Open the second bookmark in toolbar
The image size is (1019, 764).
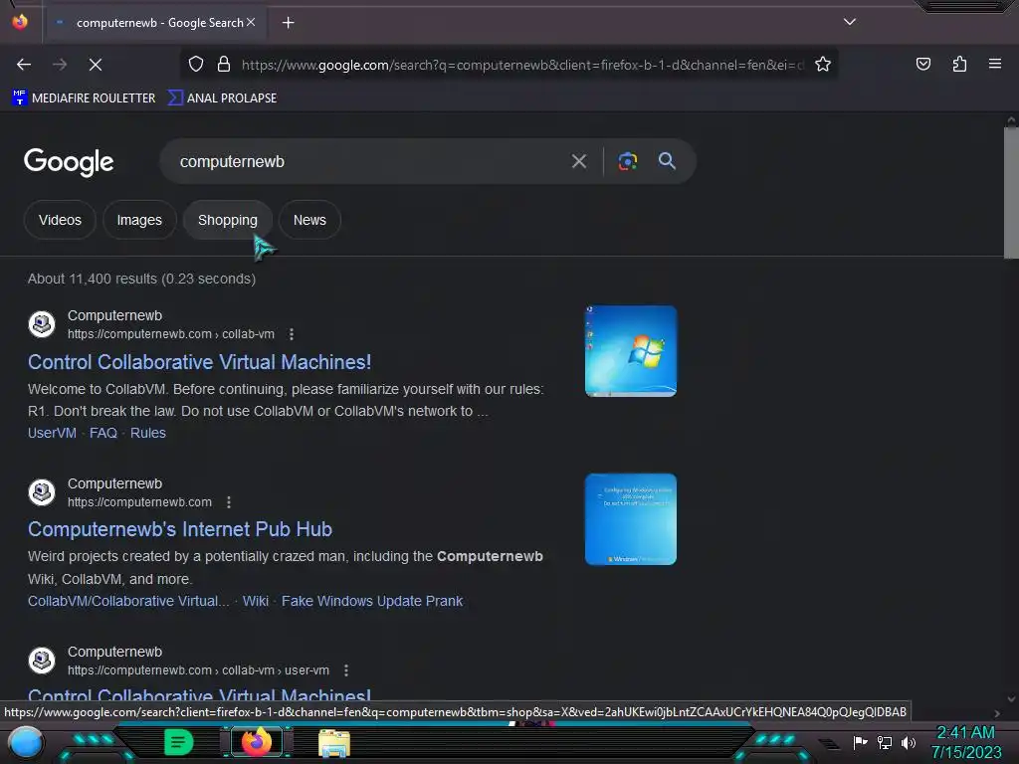point(222,98)
